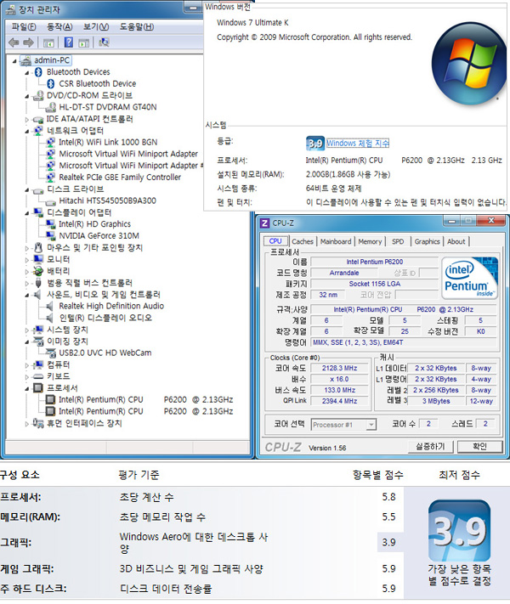
Task: Collapse the 네트워크 어댑터 tree node
Action: (x=27, y=131)
